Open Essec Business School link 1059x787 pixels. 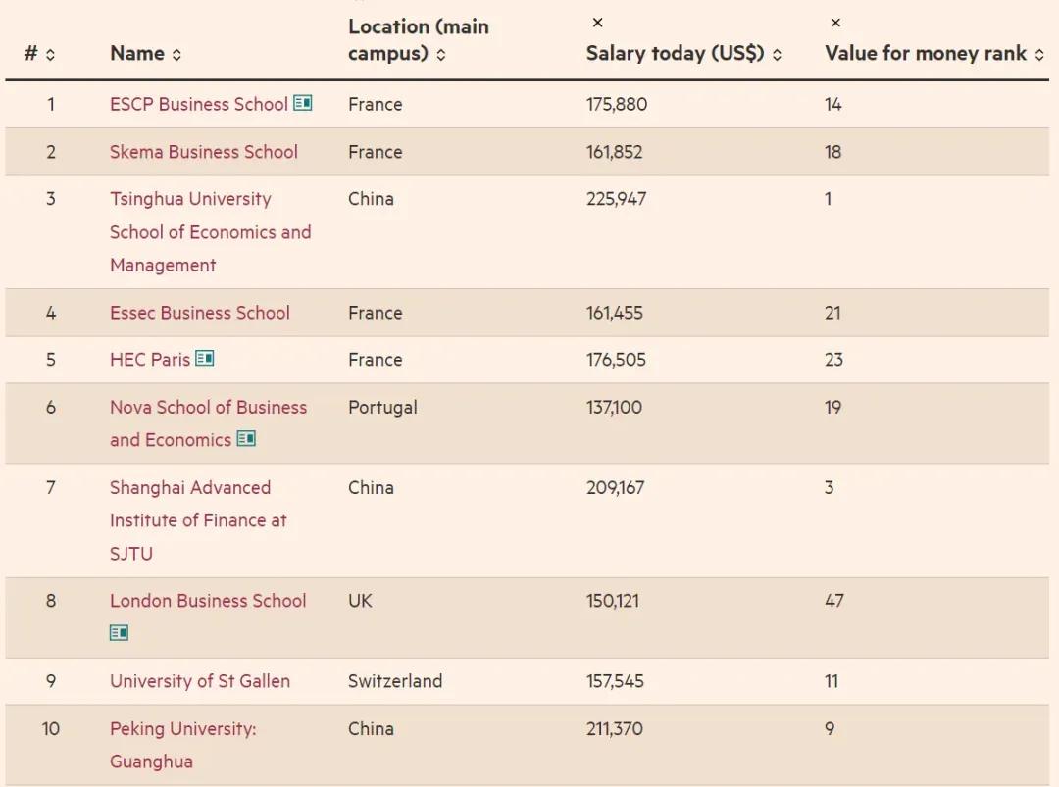click(x=200, y=313)
